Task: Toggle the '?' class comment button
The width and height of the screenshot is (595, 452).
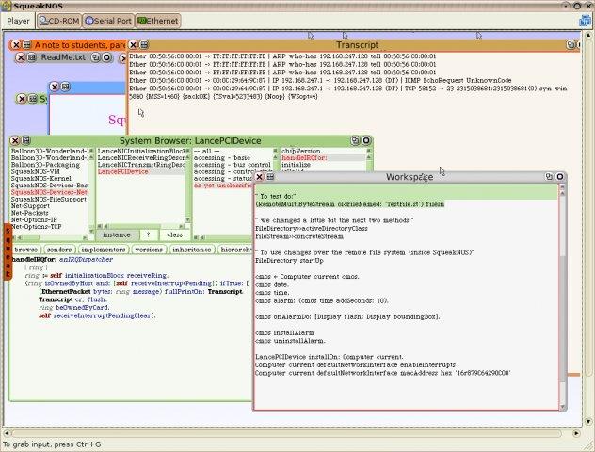Action: pos(146,234)
